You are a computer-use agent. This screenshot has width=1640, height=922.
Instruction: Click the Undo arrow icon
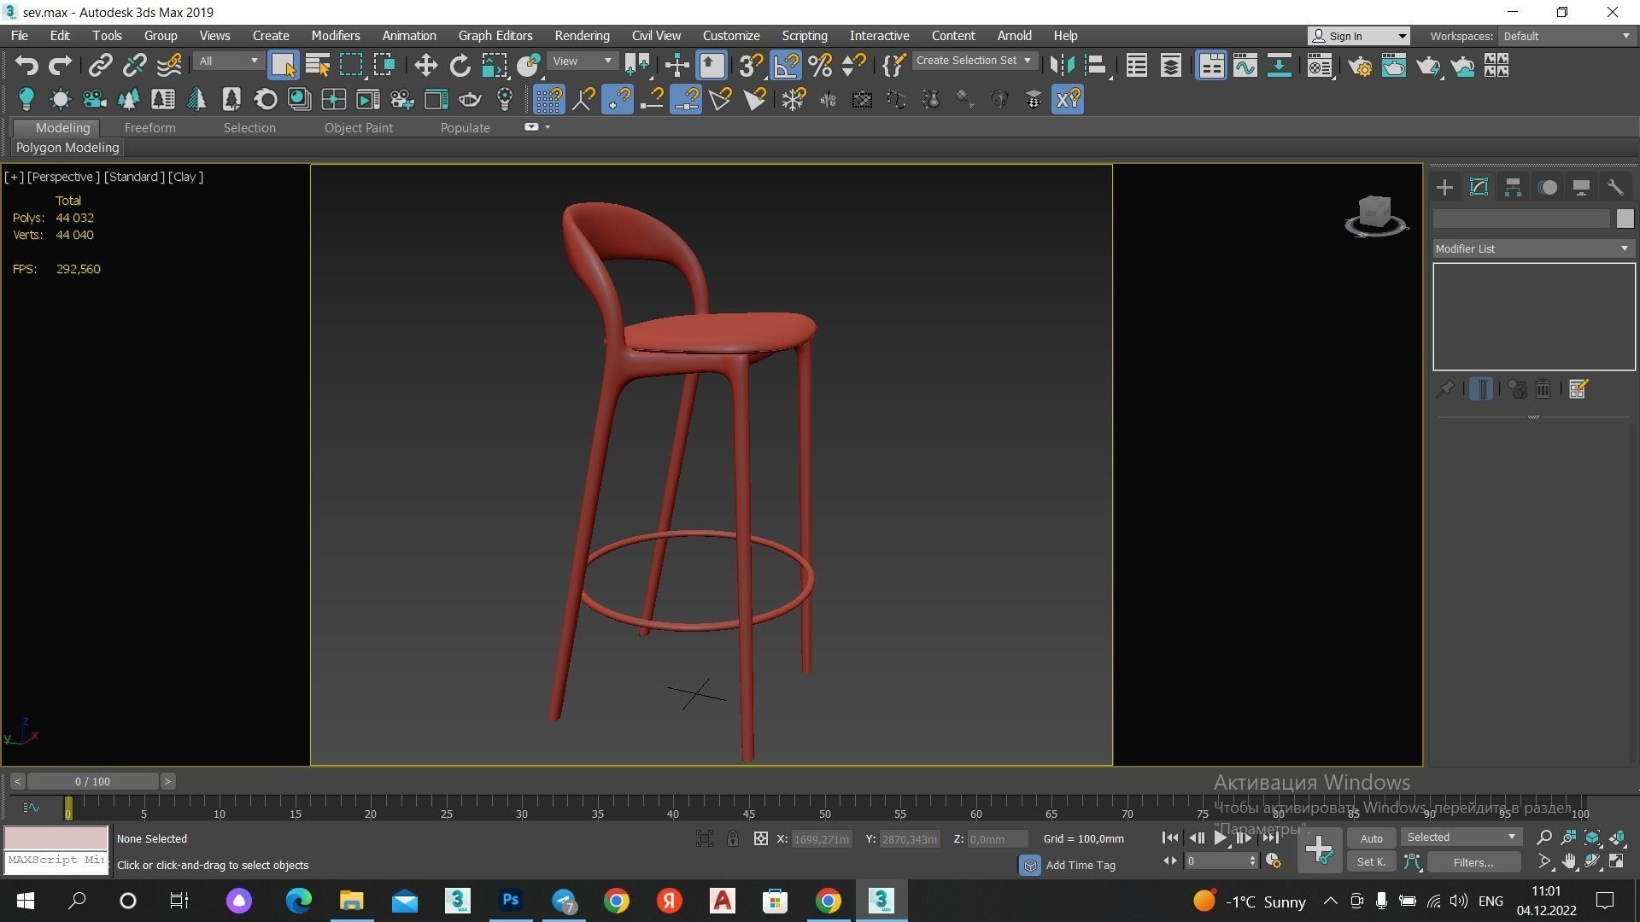tap(26, 66)
